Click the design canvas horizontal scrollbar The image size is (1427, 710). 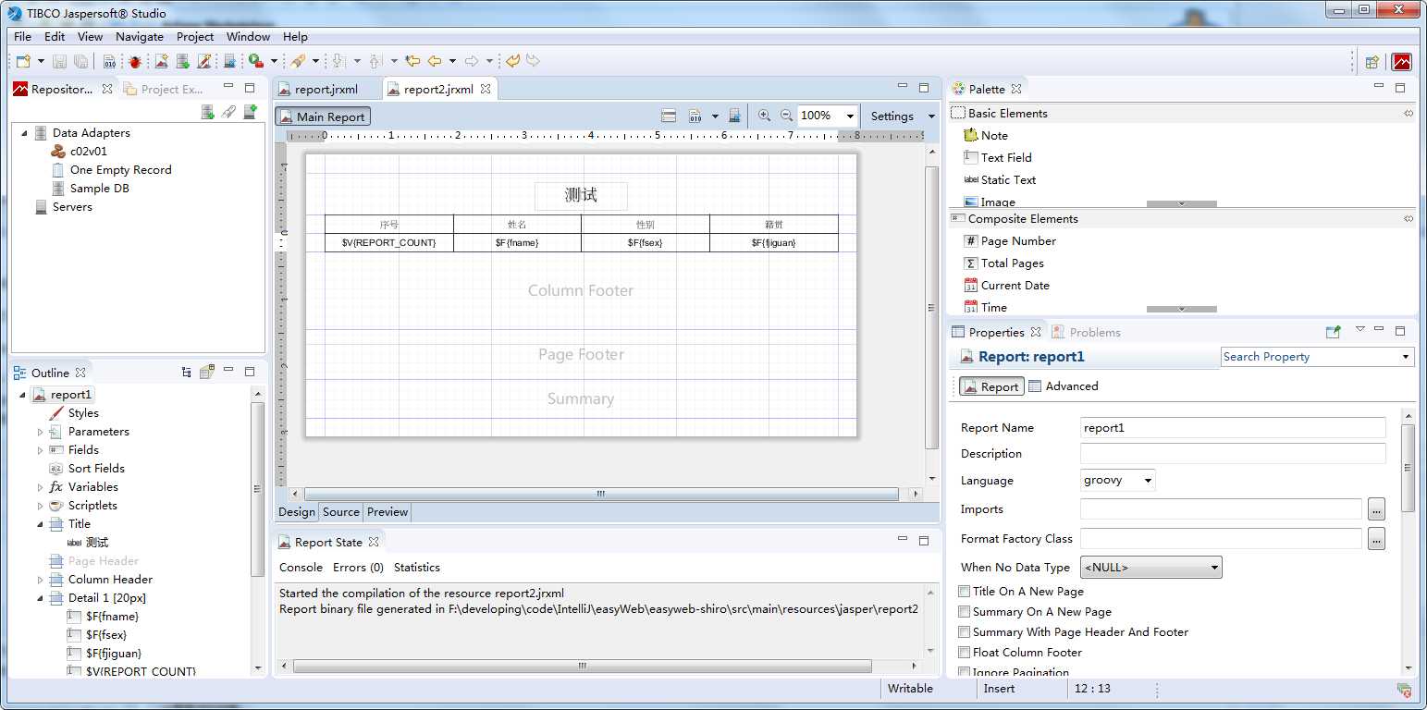(601, 495)
